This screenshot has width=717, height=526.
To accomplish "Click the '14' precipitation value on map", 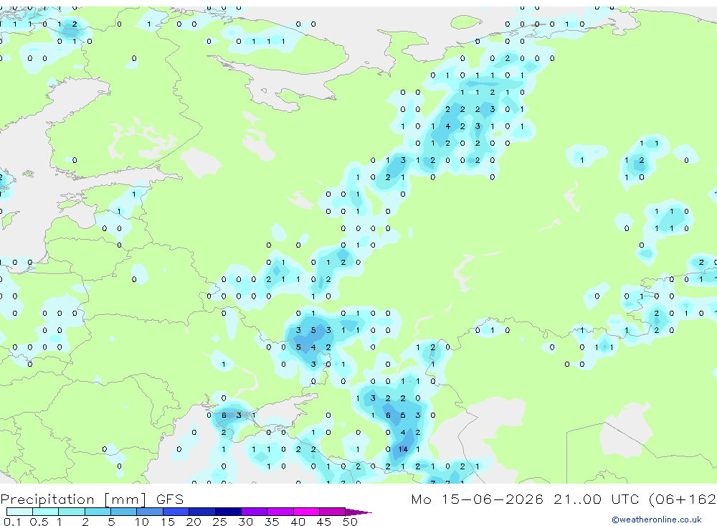I will point(403,449).
